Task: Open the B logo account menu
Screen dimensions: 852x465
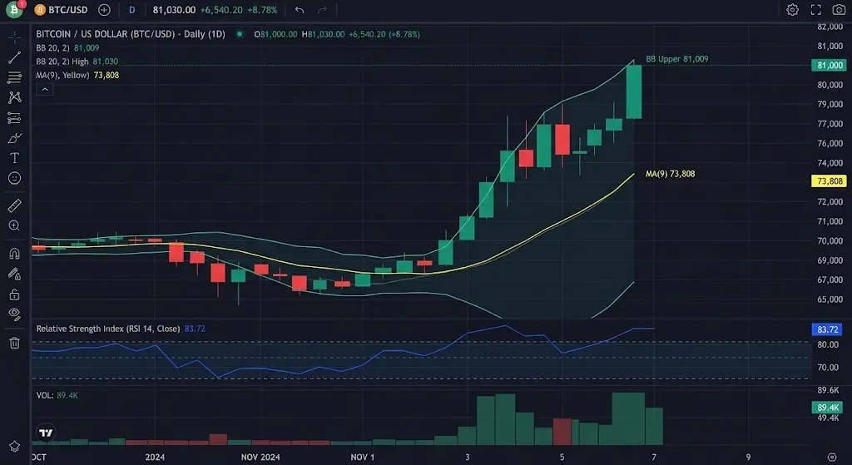Action: point(15,9)
